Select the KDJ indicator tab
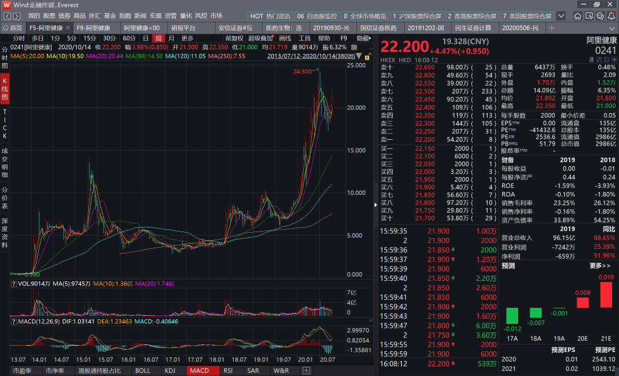 click(170, 370)
